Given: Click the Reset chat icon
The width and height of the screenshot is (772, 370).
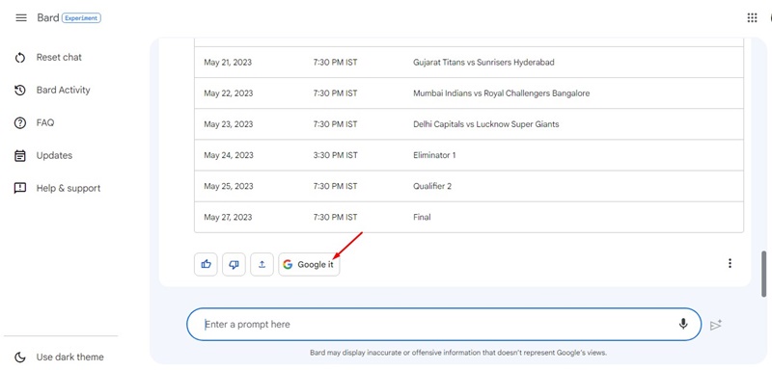Looking at the screenshot, I should tap(19, 58).
